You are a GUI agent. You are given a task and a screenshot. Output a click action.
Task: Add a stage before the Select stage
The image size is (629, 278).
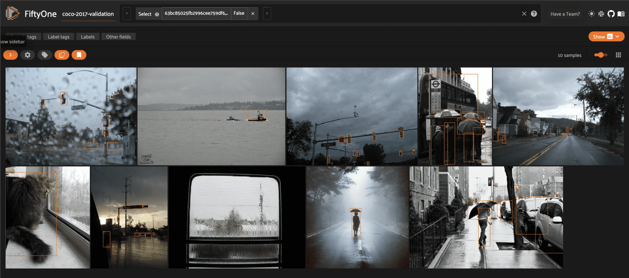click(127, 14)
